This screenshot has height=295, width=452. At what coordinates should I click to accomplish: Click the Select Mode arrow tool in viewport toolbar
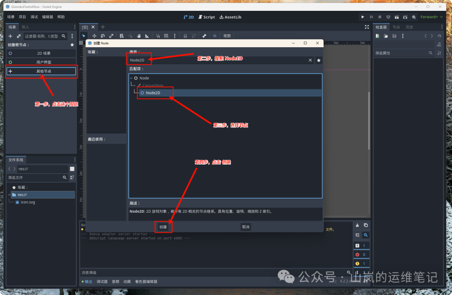[x=84, y=36]
